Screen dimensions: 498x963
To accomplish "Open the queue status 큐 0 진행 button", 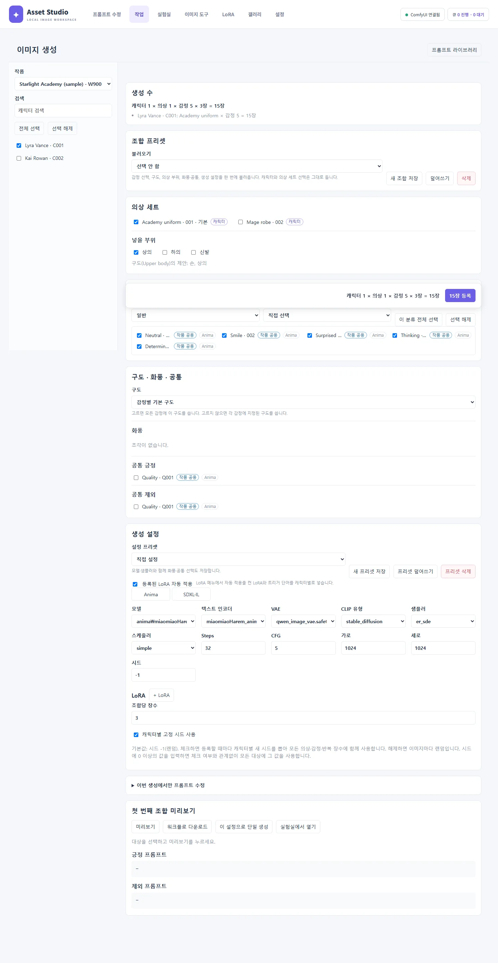I will pyautogui.click(x=468, y=15).
